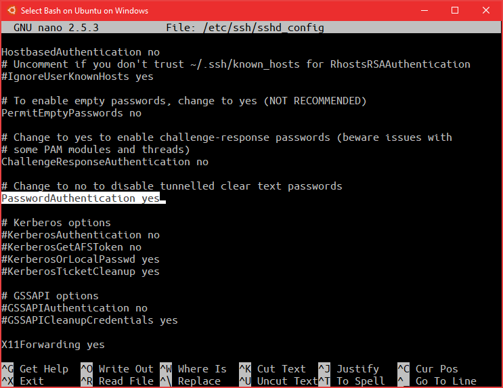Select the Go To Line shortcut
This screenshot has height=388, width=503.
tap(445, 381)
